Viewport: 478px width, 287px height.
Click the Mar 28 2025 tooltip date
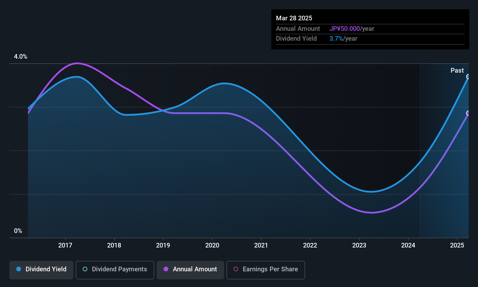coord(294,18)
